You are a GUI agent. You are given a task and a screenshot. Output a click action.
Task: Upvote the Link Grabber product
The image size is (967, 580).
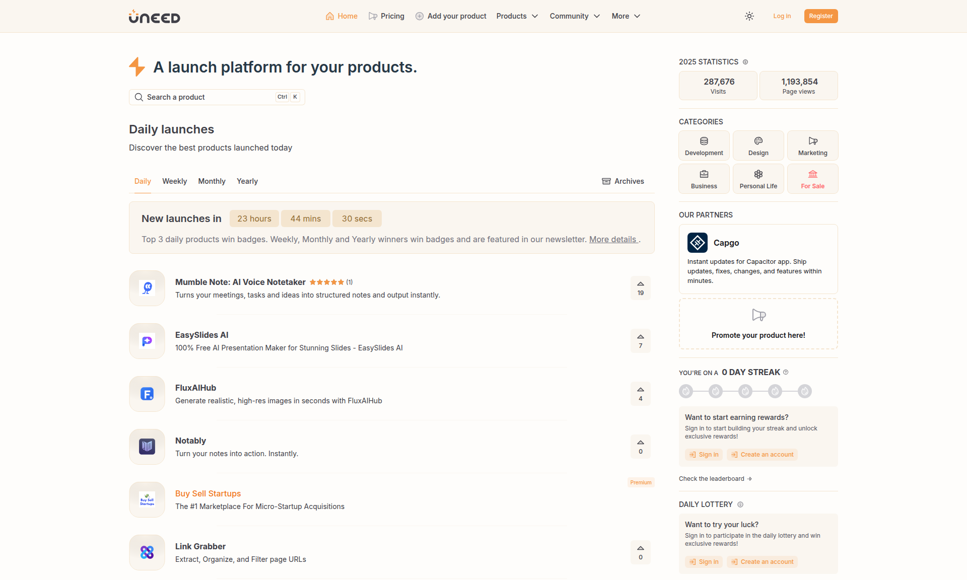641,552
